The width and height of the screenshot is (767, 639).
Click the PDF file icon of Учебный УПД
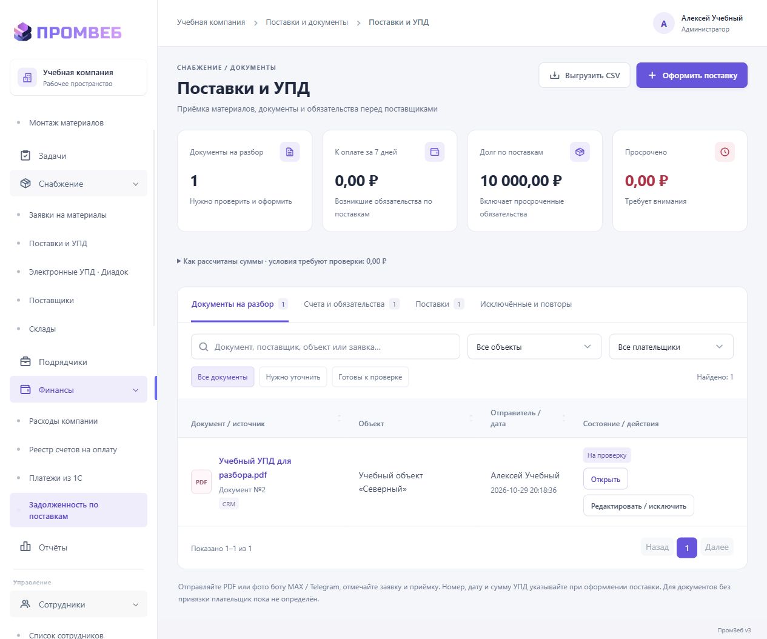pos(201,482)
